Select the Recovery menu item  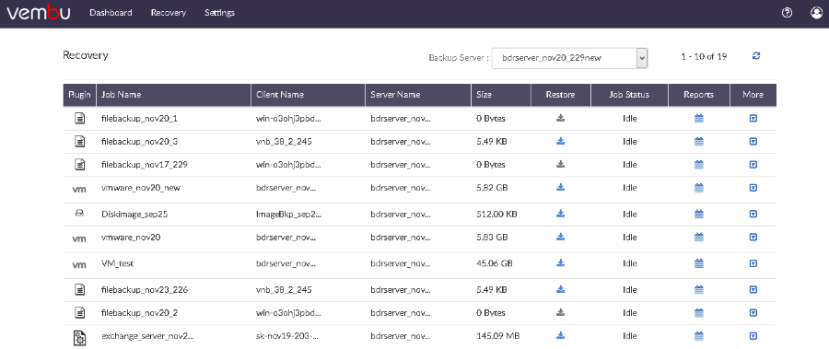click(169, 13)
